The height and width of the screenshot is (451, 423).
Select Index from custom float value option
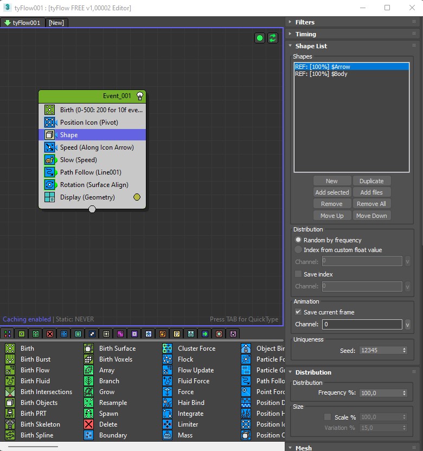pos(298,250)
